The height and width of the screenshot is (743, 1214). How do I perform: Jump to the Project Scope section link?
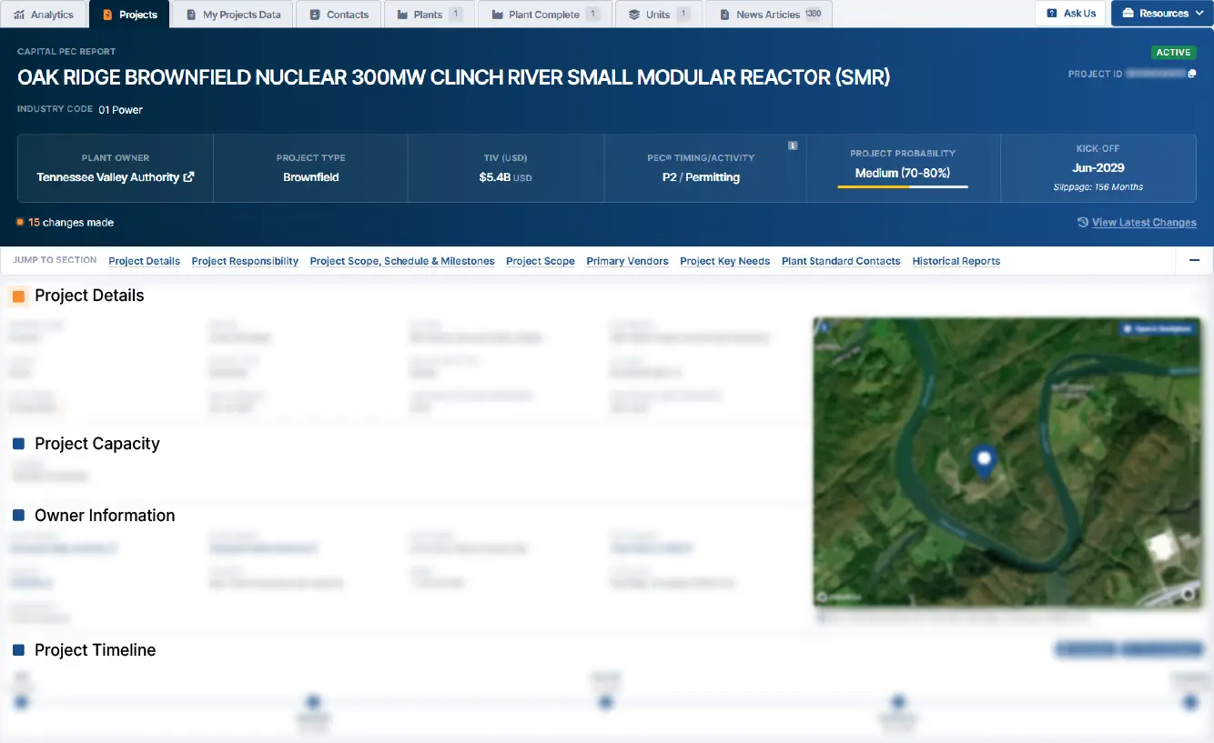(x=541, y=261)
